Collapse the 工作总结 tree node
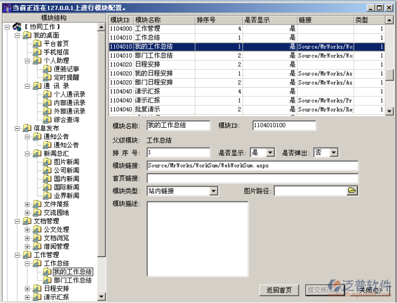Screen dimensions: 397x303 click(x=27, y=263)
